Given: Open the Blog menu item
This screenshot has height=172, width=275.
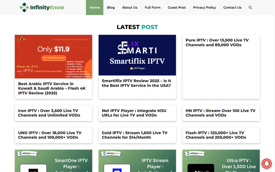Looking at the screenshot, I should click(111, 7).
